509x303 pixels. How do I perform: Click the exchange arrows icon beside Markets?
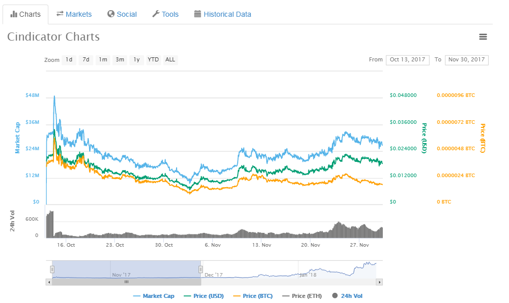point(60,14)
